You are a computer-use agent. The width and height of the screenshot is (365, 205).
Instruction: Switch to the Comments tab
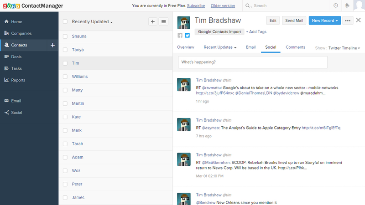[x=295, y=47]
